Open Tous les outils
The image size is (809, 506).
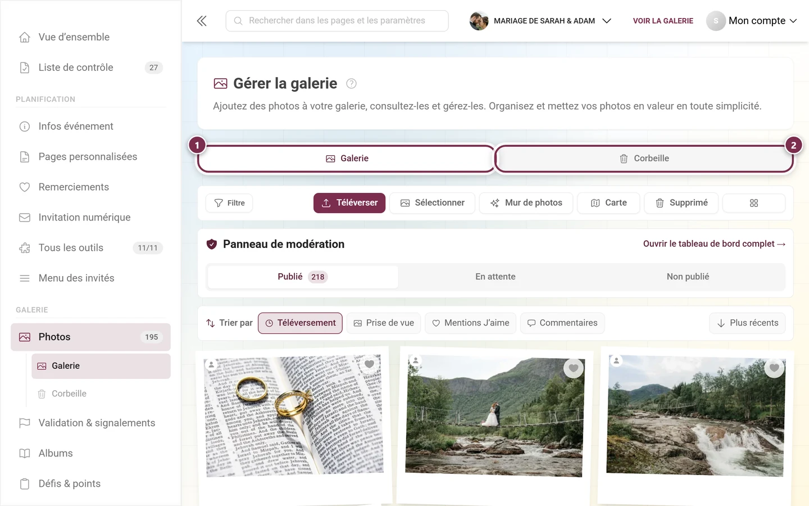click(90, 248)
